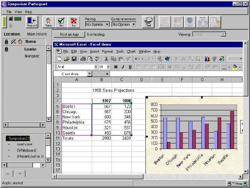This screenshot has height=188, width=250.
Task: Toggle Italic formatting
Action: click(x=123, y=67)
